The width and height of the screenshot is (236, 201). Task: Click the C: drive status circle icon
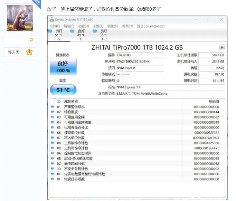[72, 31]
